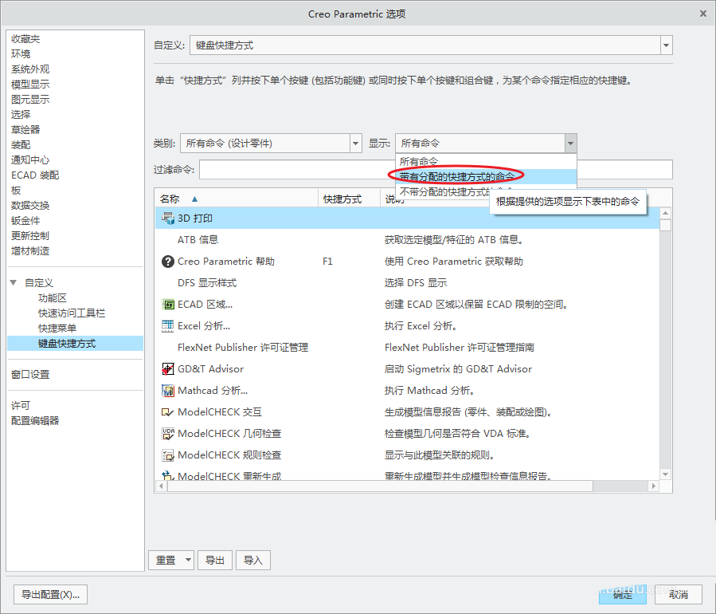Click the Mathcad 分析 icon

click(167, 391)
